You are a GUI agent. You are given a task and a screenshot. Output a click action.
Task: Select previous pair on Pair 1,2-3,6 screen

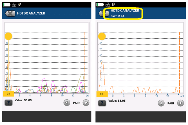point(161,103)
